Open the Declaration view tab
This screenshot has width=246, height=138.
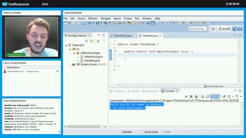[150, 91]
